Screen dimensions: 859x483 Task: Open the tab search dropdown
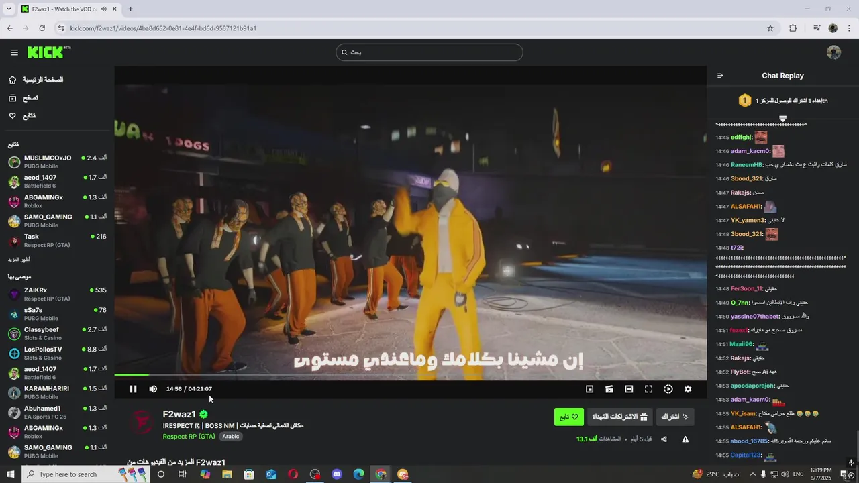(9, 9)
